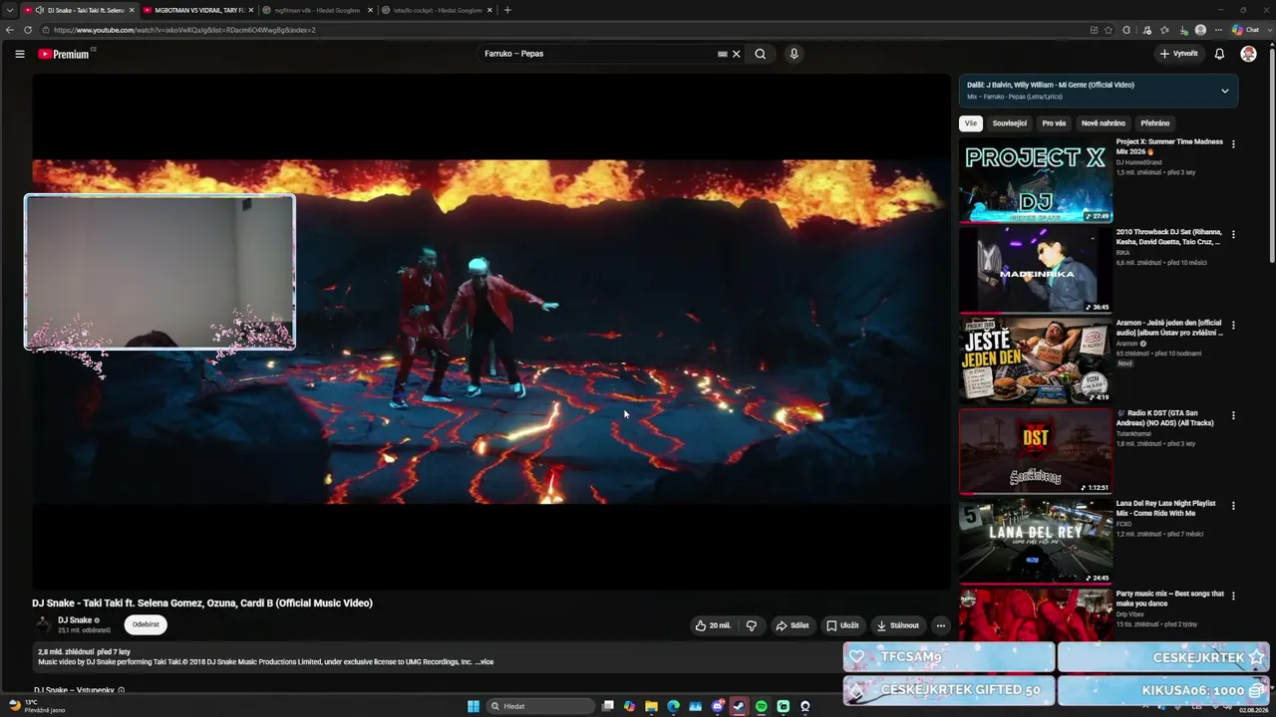
Task: Open YouTube notifications bell
Action: point(1219,54)
